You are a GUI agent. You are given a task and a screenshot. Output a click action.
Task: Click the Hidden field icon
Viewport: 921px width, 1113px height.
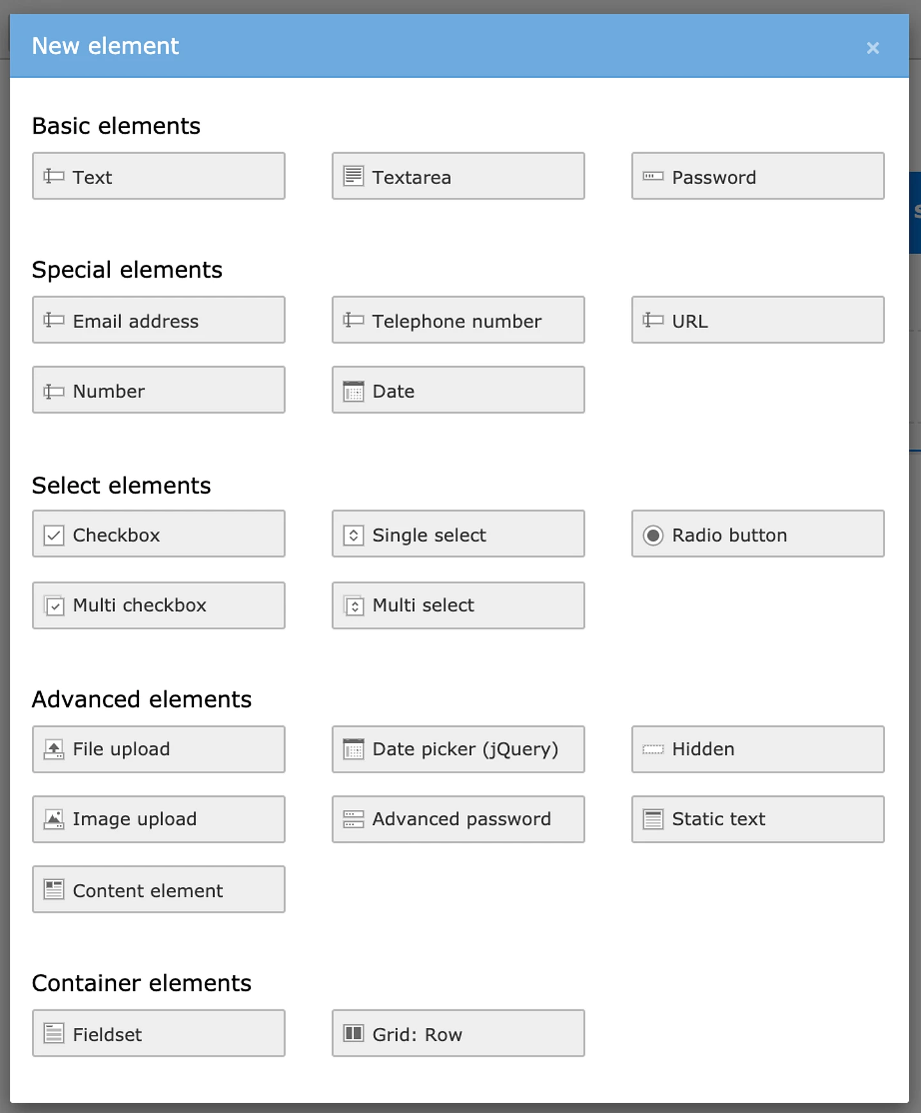[x=653, y=748]
